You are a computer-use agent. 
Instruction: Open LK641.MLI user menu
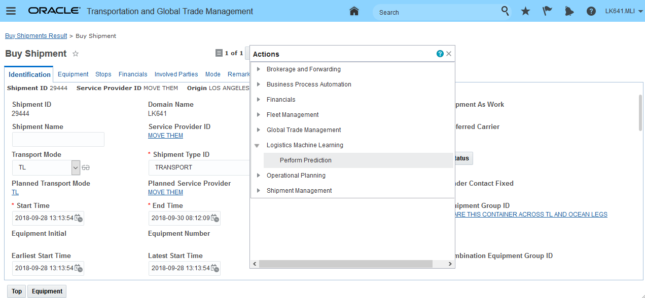pos(624,11)
